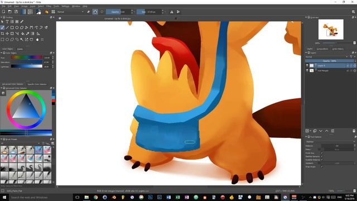The image size is (357, 201).
Task: Open the brush editor settings icon
Action: click(47, 12)
